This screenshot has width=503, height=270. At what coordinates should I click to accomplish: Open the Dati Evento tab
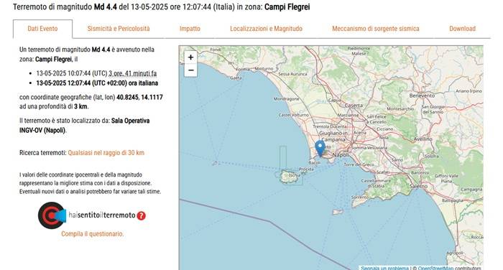coord(42,29)
